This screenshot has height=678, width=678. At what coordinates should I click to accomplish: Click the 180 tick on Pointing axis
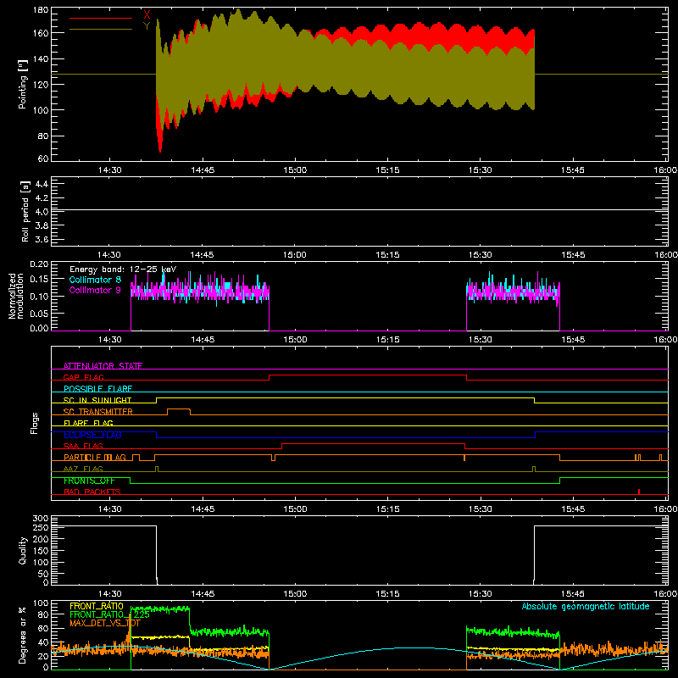pos(40,10)
